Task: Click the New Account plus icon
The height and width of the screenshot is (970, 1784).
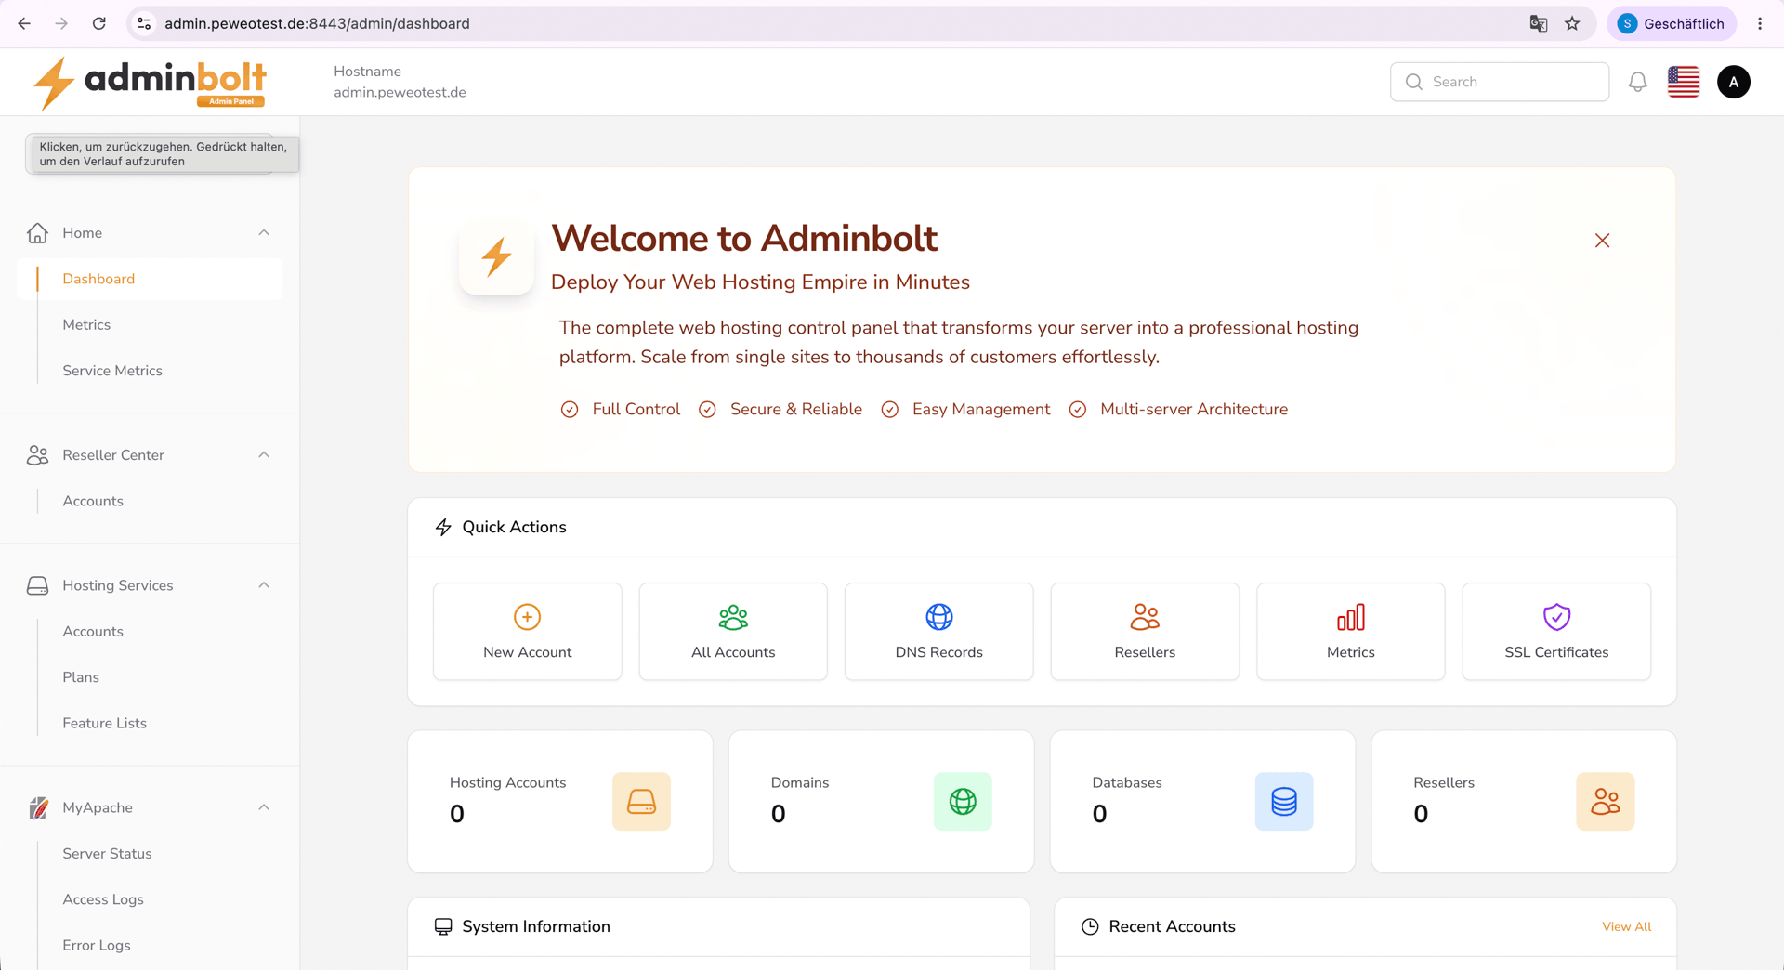Action: point(527,617)
